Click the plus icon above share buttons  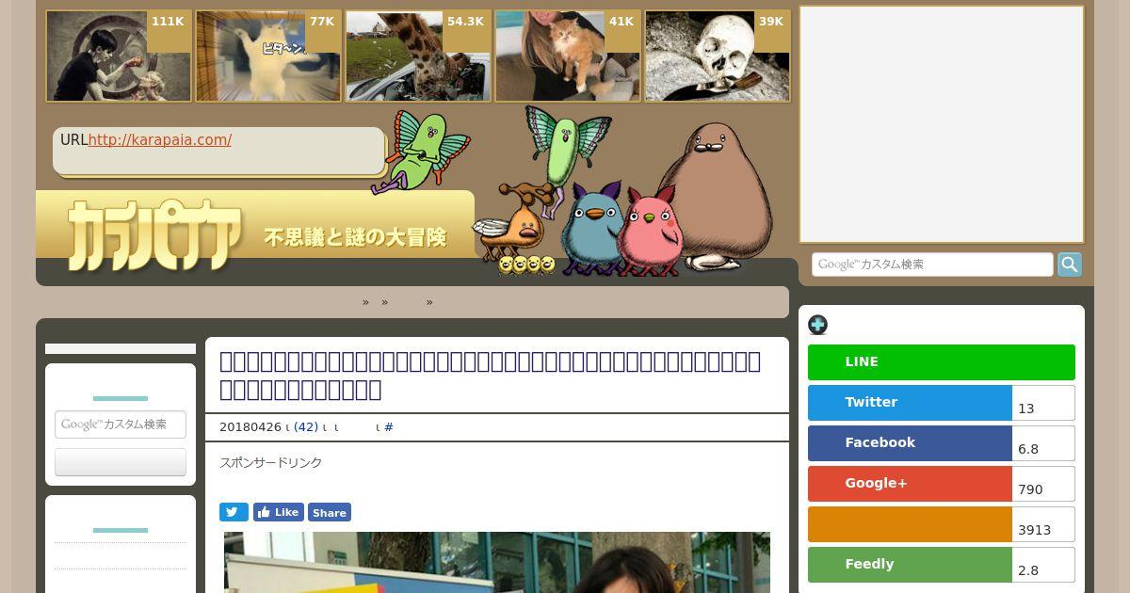817,325
